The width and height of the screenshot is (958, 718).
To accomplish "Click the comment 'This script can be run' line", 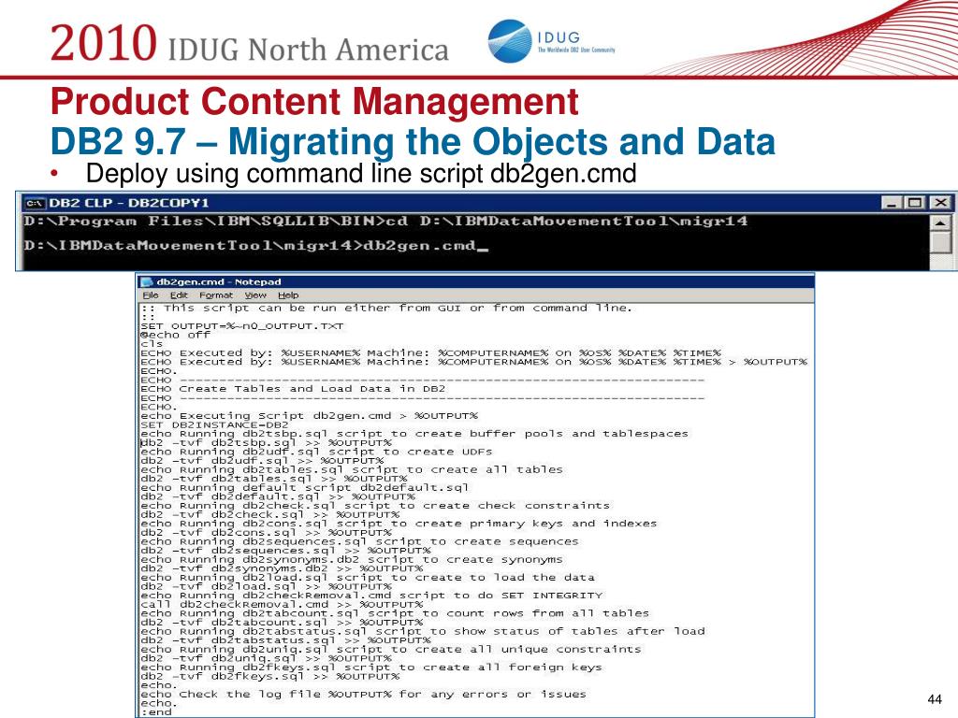I will coord(386,309).
